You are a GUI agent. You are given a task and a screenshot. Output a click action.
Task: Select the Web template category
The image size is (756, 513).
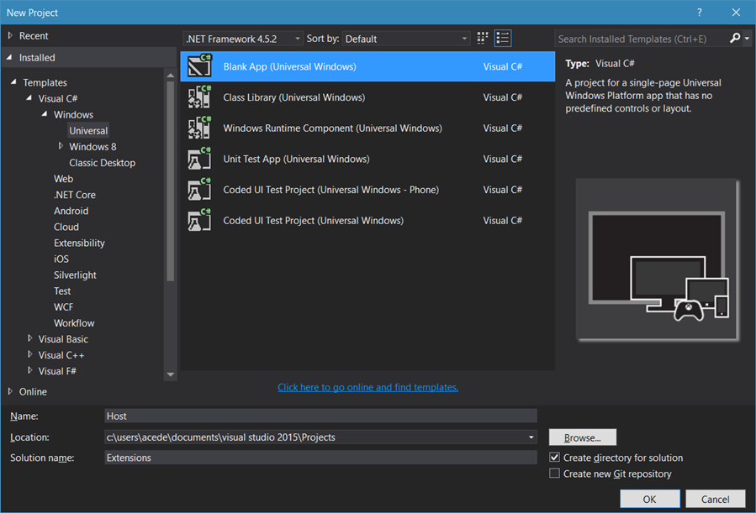coord(63,179)
